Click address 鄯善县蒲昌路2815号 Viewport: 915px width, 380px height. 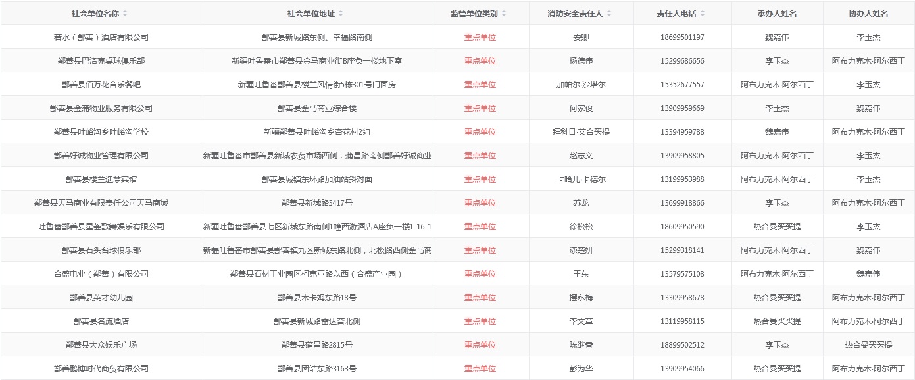pyautogui.click(x=317, y=345)
